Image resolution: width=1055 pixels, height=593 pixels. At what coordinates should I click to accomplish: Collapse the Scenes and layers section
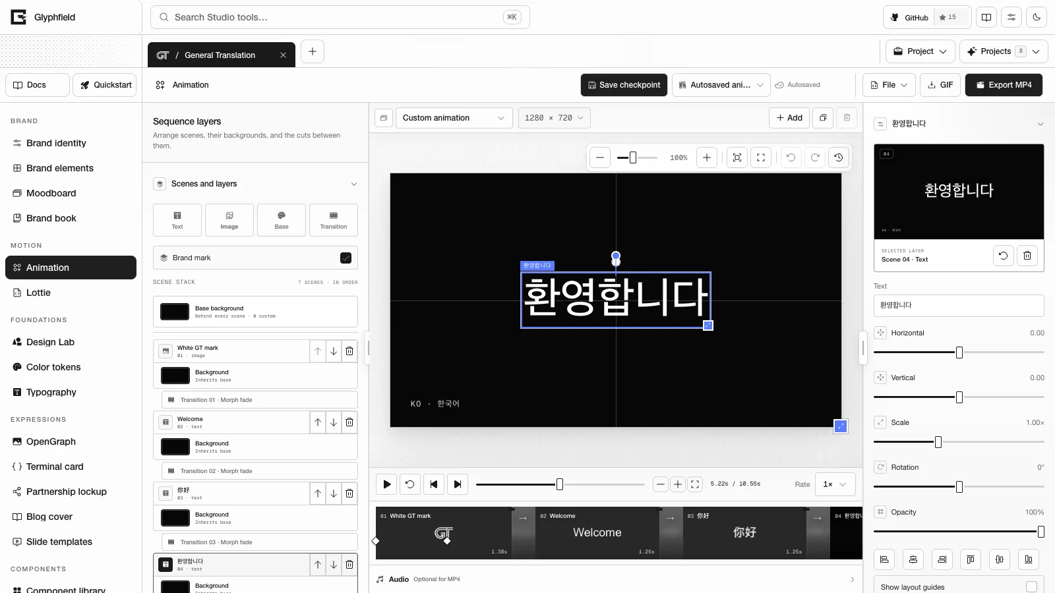[354, 184]
